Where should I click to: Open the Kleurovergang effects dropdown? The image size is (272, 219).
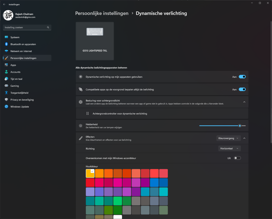228,138
